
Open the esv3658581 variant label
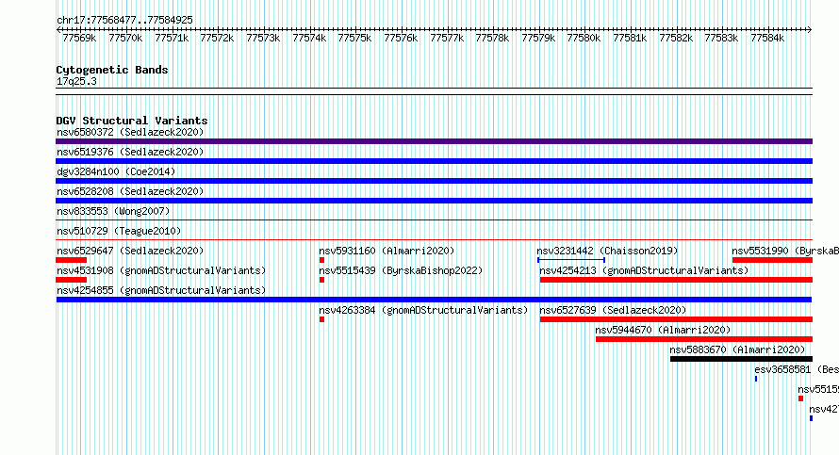click(x=797, y=369)
